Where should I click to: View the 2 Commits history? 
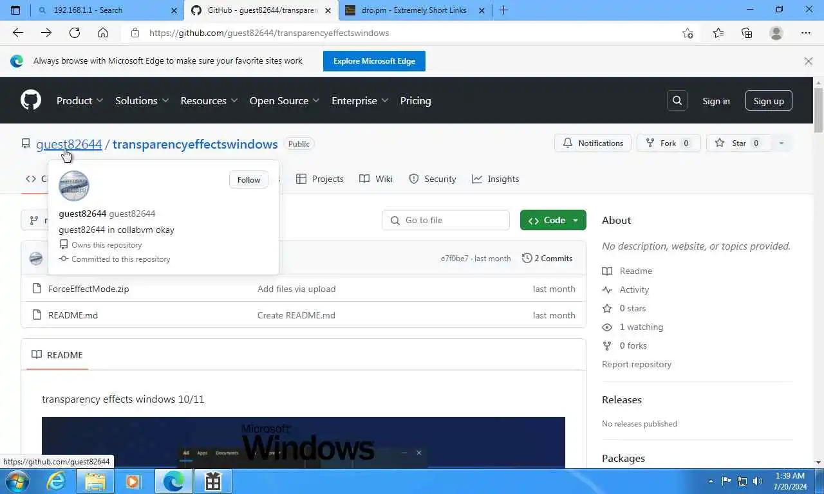point(547,259)
